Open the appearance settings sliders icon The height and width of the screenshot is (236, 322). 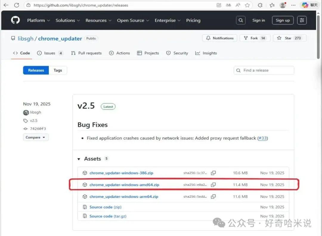(302, 20)
